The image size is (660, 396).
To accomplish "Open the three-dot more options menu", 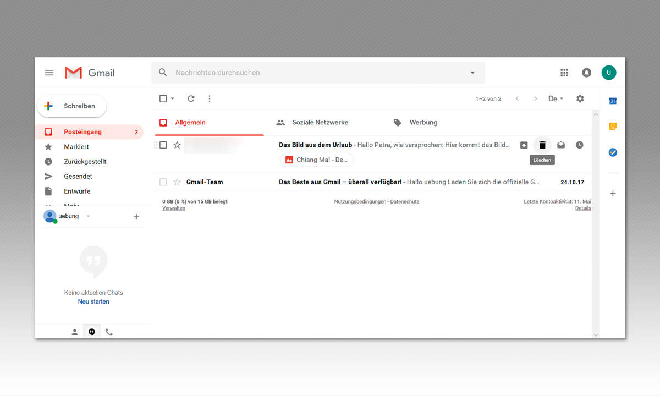I will (210, 98).
